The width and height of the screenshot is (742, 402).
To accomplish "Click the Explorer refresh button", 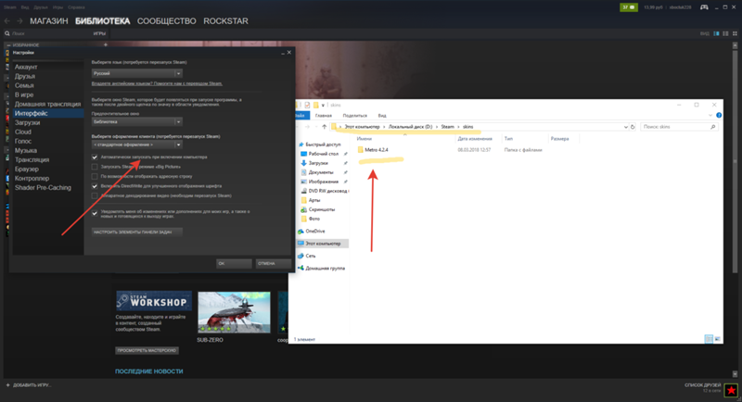I will tap(633, 127).
